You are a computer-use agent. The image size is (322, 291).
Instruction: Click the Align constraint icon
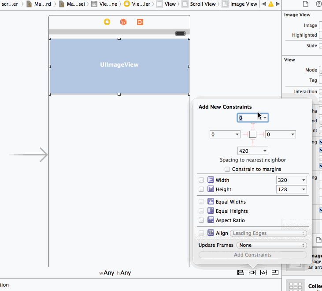click(x=211, y=233)
